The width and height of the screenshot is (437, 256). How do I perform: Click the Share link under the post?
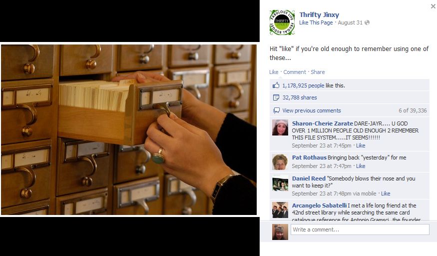tap(318, 72)
